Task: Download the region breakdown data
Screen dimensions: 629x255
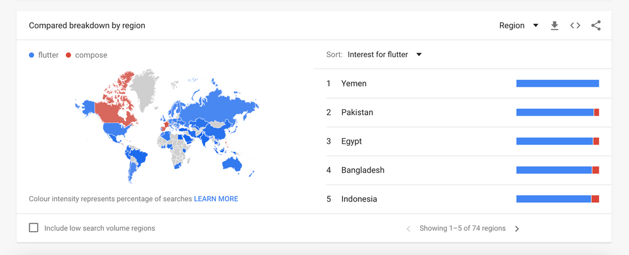Action: click(x=554, y=26)
